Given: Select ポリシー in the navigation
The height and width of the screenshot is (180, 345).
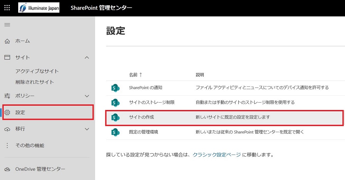Looking at the screenshot, I should (x=25, y=96).
